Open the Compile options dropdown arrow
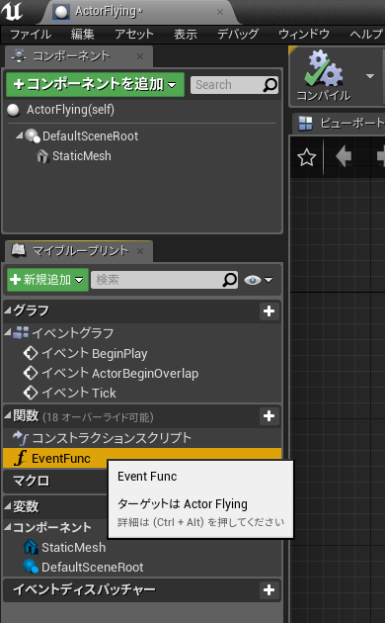The image size is (385, 623). point(370,76)
